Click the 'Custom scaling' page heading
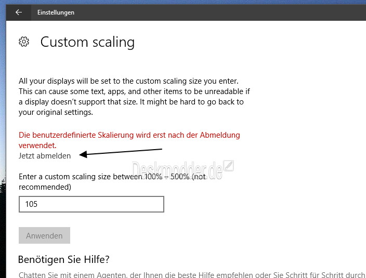Viewport: 366px width, 278px height. point(87,42)
